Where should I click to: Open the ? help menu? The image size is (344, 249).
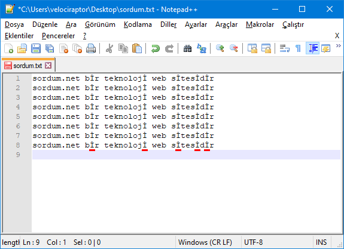tap(85, 36)
